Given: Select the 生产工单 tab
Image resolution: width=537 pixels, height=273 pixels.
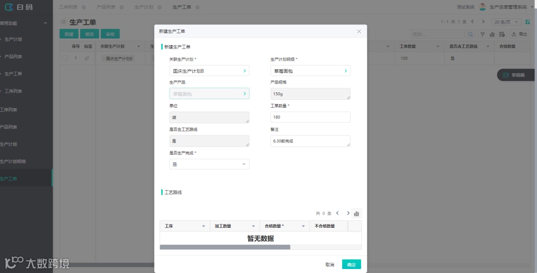Looking at the screenshot, I should (x=181, y=7).
